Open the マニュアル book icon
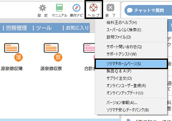This screenshot has width=172, height=121. click(60, 8)
